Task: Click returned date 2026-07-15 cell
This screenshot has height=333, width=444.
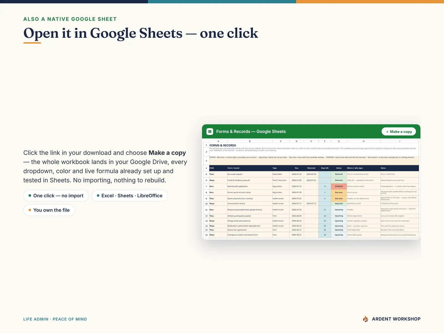Action: tap(311, 204)
